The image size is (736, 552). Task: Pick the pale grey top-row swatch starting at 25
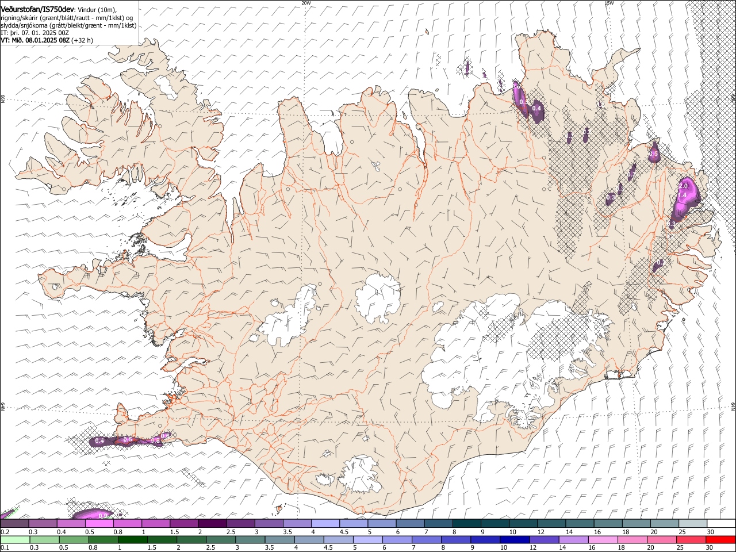point(692,523)
